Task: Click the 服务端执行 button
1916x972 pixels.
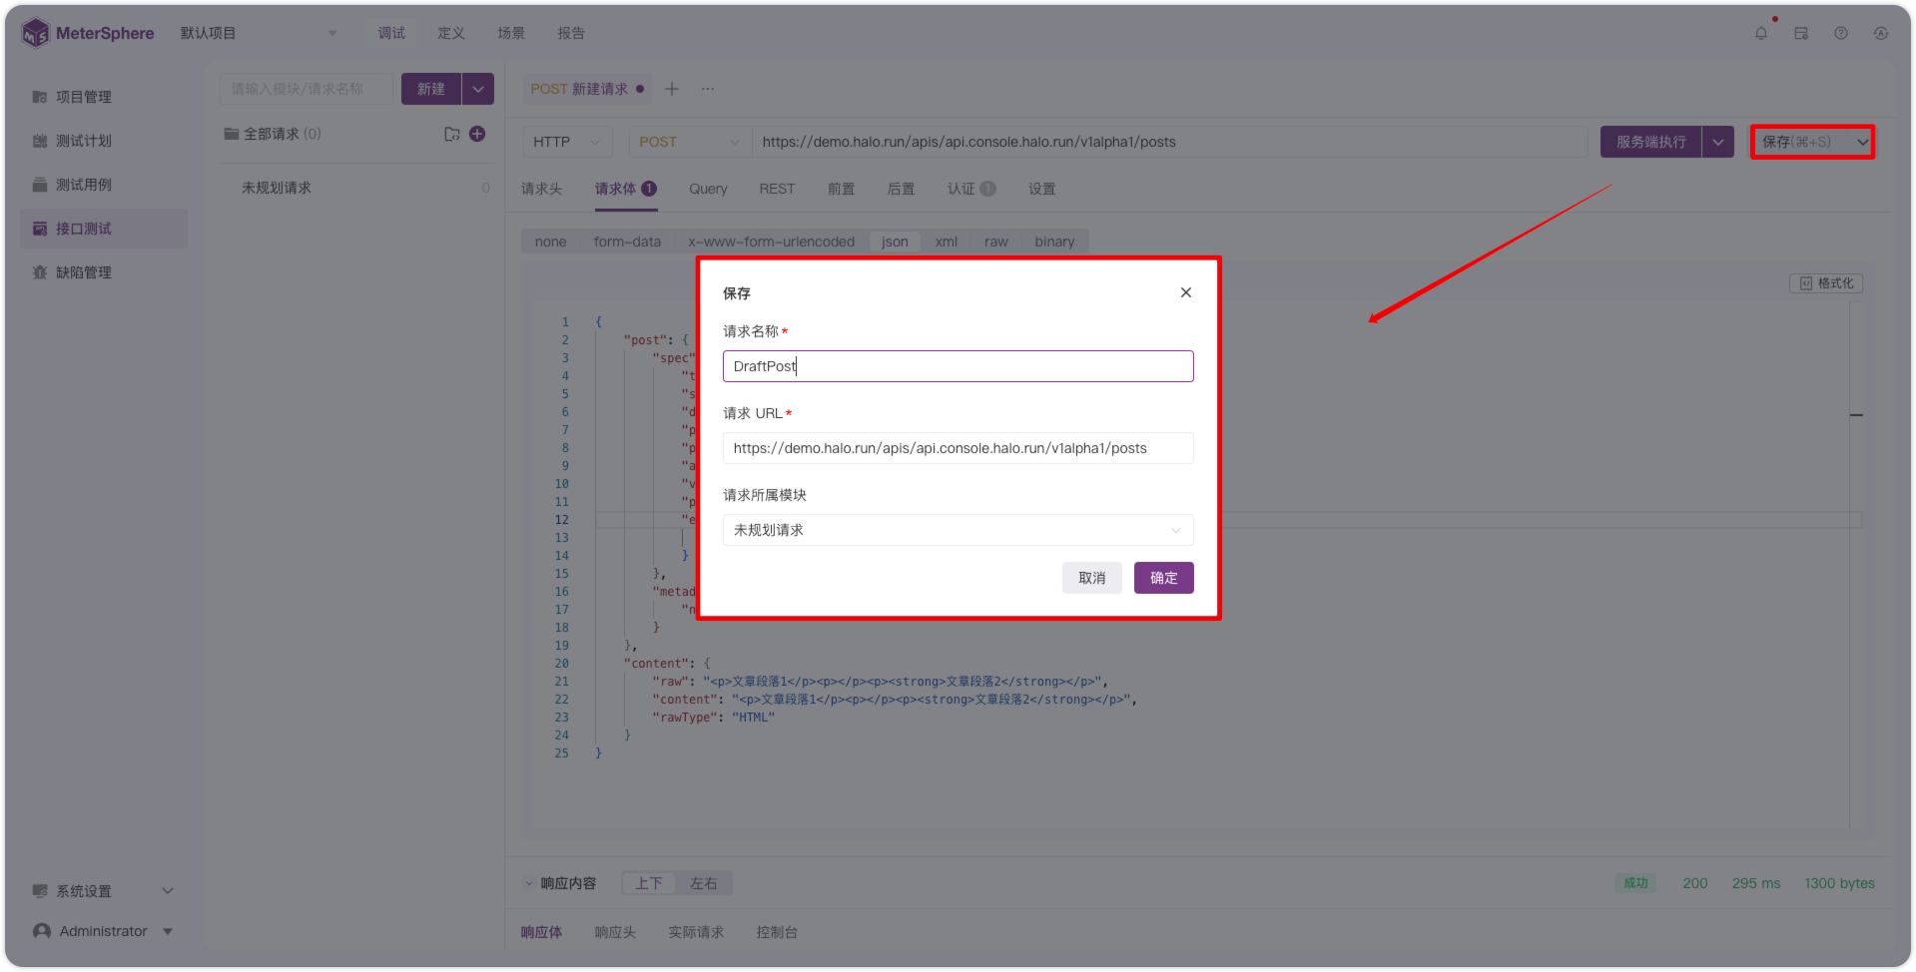Action: (x=1651, y=142)
